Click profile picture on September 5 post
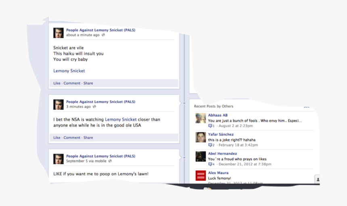The width and height of the screenshot is (347, 206). coord(59,159)
